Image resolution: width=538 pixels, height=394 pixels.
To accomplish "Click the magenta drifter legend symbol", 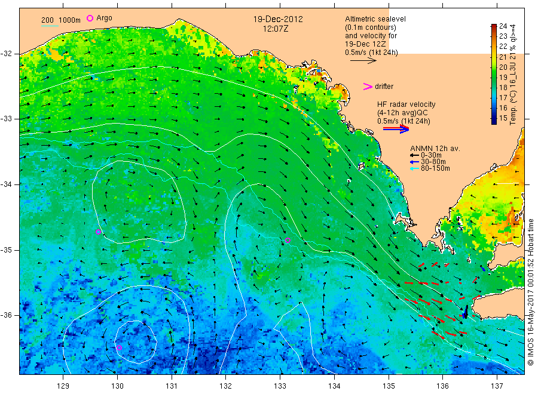I will pyautogui.click(x=368, y=87).
